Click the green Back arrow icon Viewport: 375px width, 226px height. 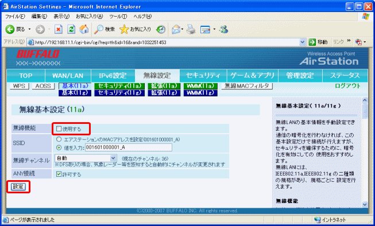(10, 29)
